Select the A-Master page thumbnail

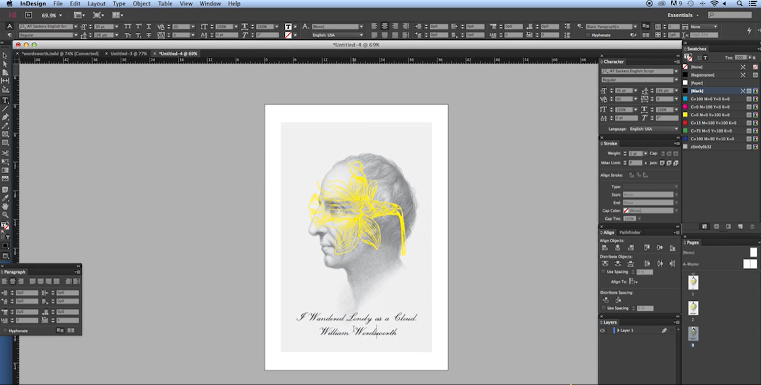(x=750, y=264)
